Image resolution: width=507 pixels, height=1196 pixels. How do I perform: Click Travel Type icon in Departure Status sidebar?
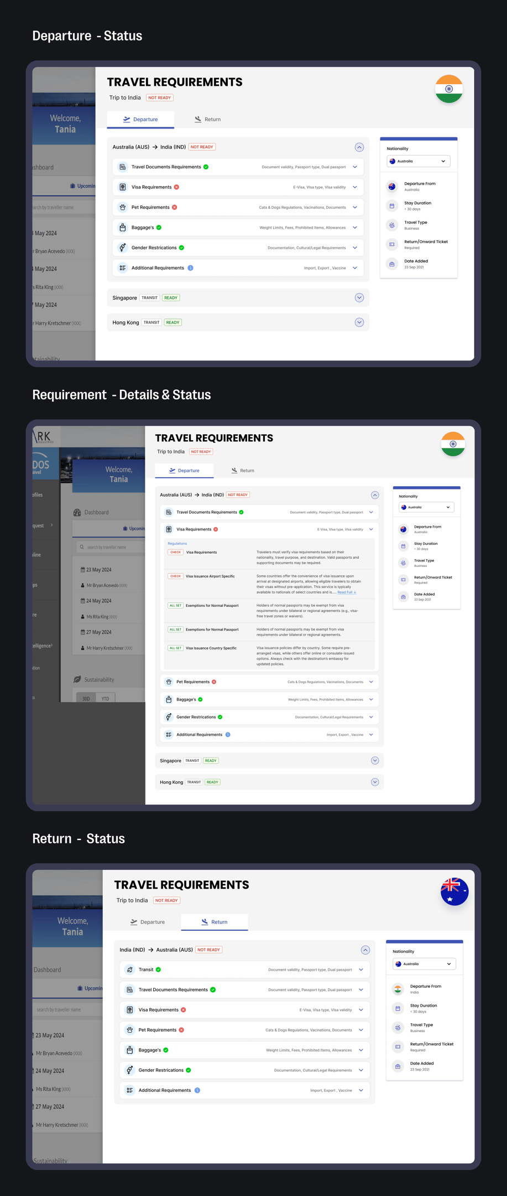392,225
